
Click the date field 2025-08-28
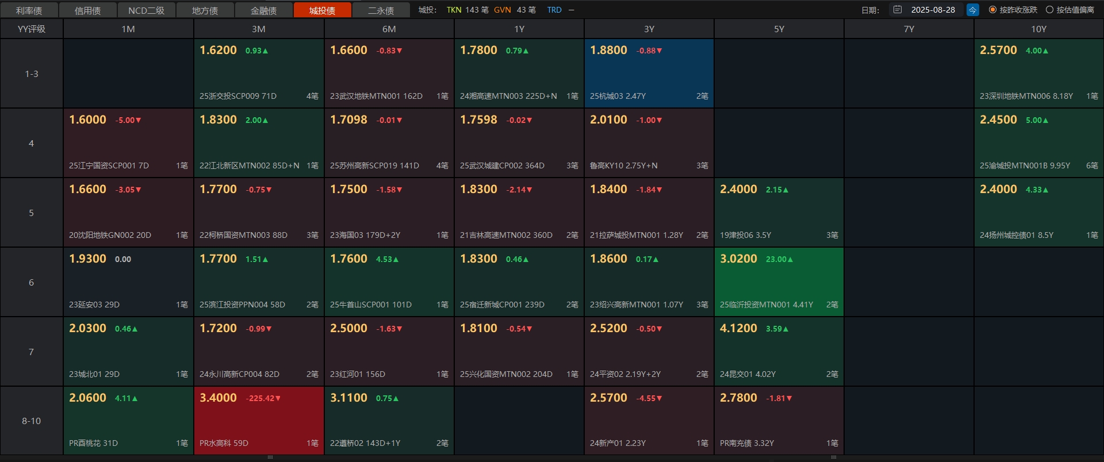(x=933, y=10)
